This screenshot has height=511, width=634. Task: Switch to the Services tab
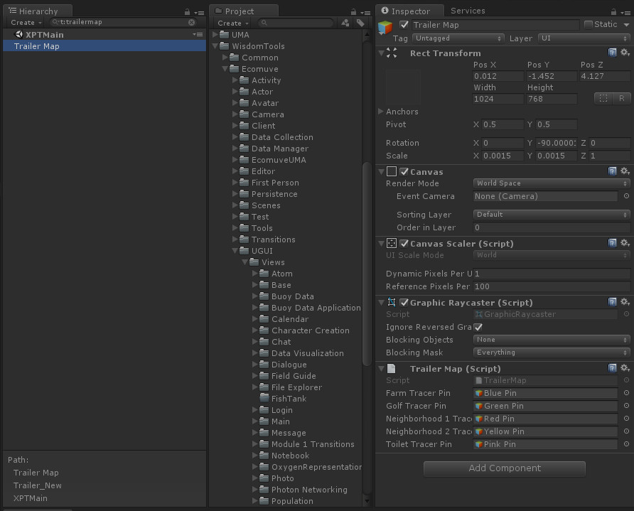click(x=468, y=11)
